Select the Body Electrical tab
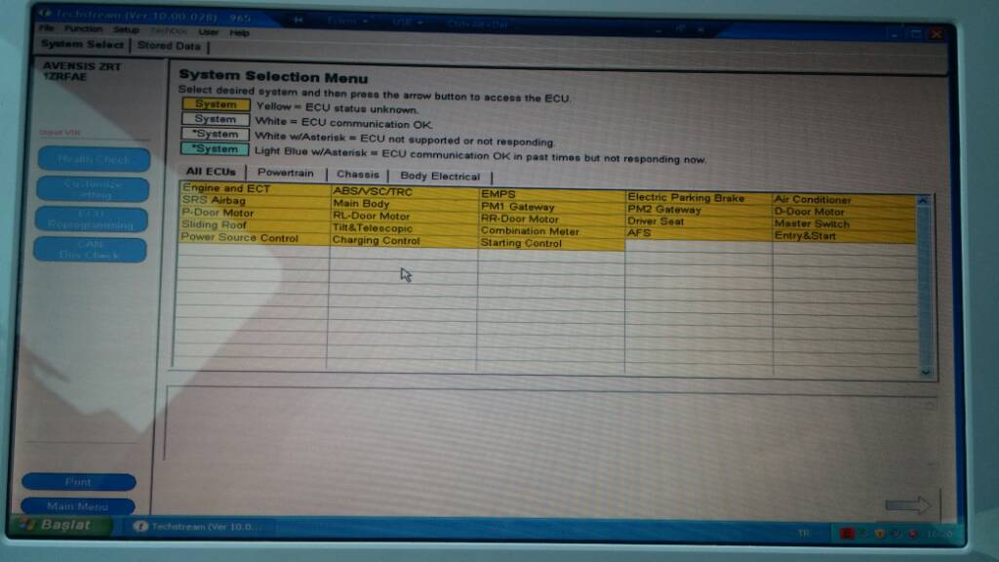Screen dimensions: 999x562 440,177
